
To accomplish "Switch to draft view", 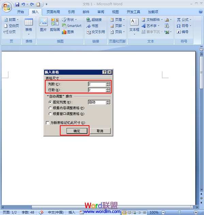I will click(x=144, y=212).
